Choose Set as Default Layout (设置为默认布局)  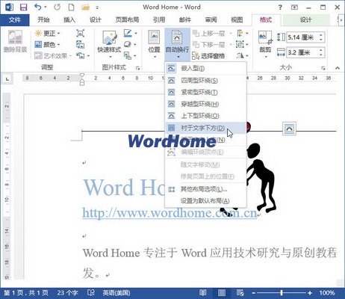pos(205,201)
